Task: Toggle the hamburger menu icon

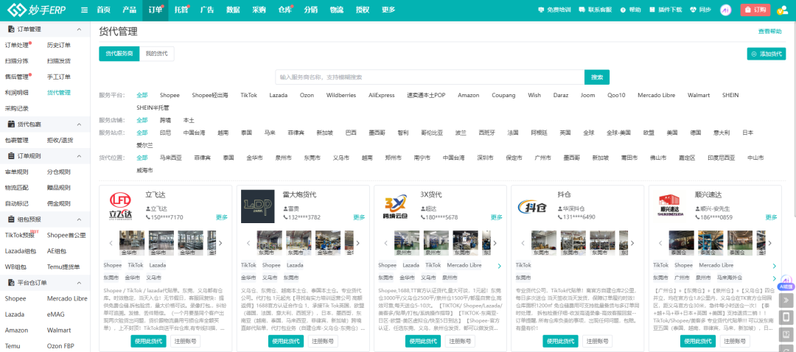Action: (x=84, y=10)
